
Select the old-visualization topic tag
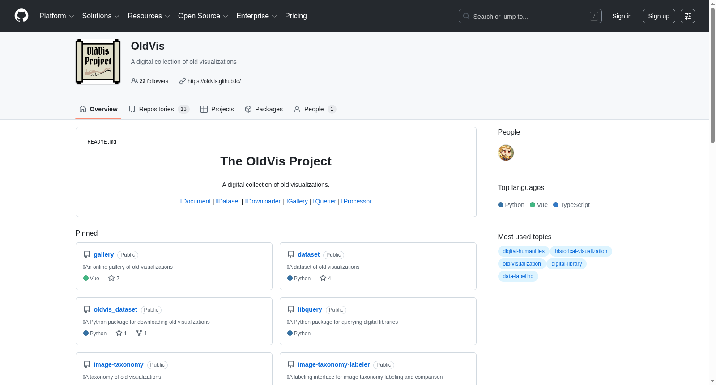(522, 264)
